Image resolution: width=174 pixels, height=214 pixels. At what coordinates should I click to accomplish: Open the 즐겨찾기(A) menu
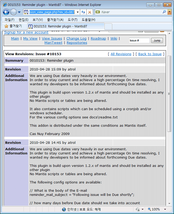55,20
